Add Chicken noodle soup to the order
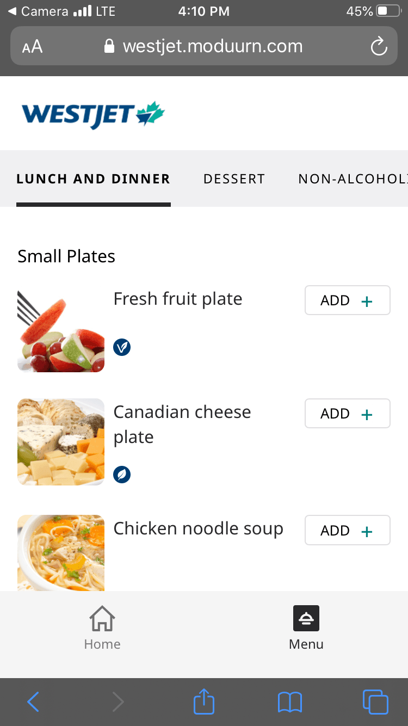408x726 pixels. click(x=347, y=530)
